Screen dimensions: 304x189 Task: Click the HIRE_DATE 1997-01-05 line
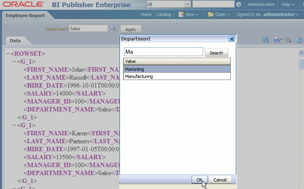[71, 149]
